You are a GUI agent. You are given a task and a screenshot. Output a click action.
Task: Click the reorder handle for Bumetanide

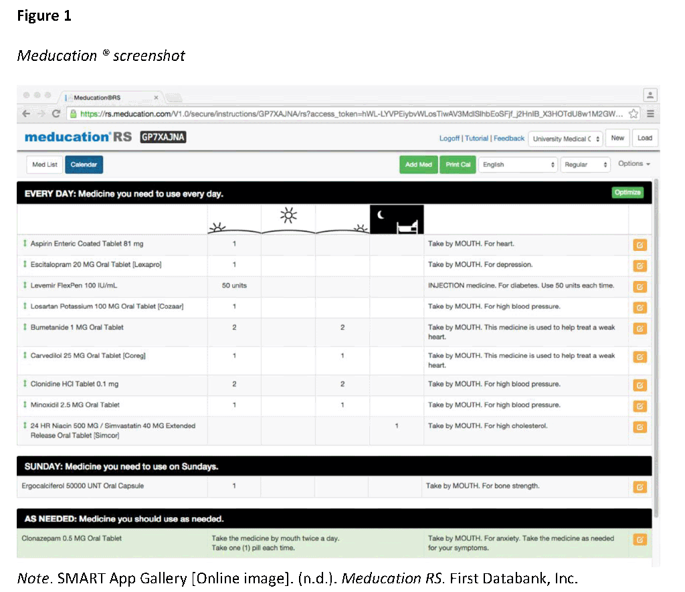(25, 327)
